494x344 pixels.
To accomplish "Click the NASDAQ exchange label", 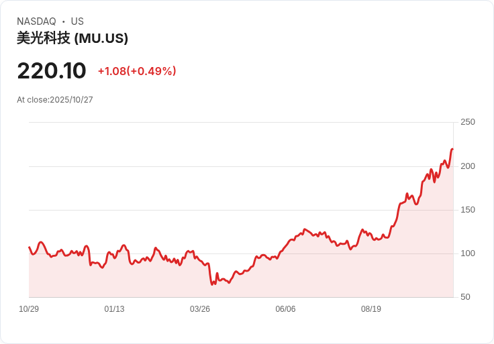I will pyautogui.click(x=36, y=21).
